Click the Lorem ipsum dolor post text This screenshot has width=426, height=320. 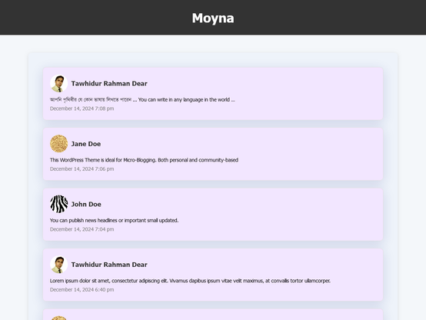pyautogui.click(x=190, y=281)
